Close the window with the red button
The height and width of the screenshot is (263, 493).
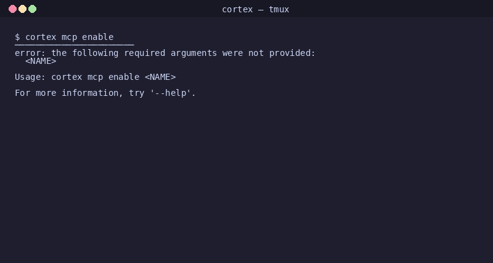pyautogui.click(x=12, y=9)
